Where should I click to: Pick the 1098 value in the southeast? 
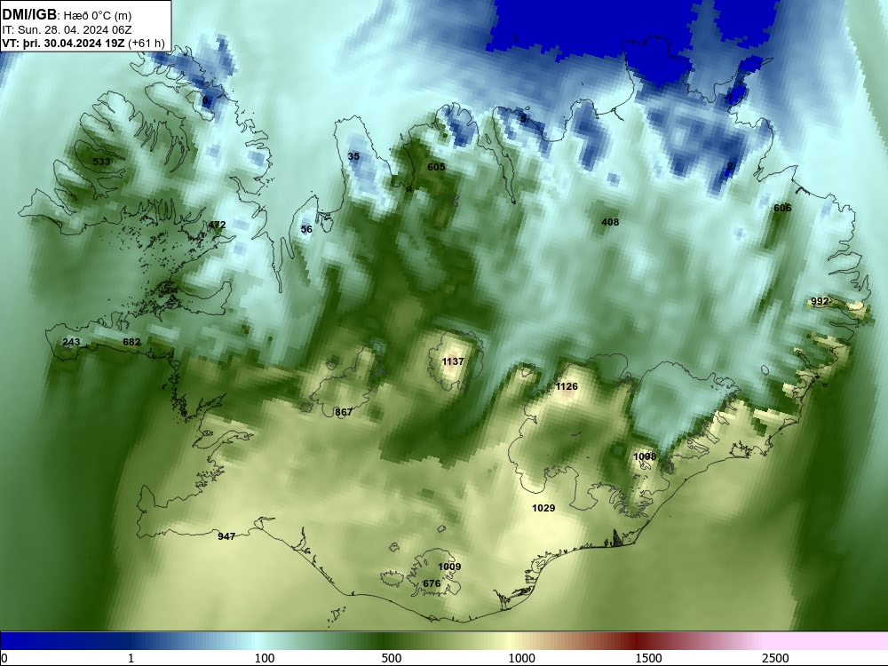coord(645,456)
